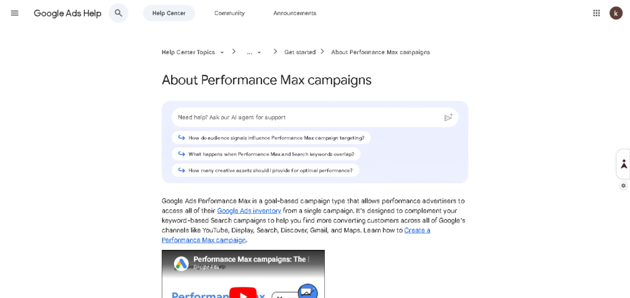
Task: Expand the Help Center Topics dropdown
Action: coord(193,52)
